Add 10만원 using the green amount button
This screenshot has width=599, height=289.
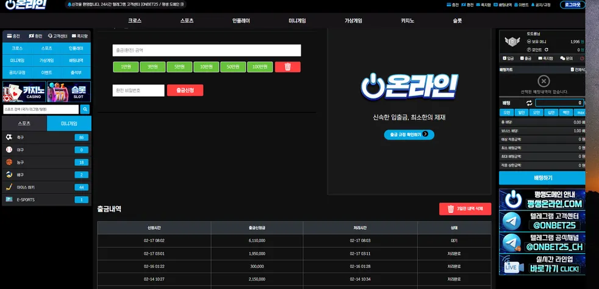coord(206,67)
